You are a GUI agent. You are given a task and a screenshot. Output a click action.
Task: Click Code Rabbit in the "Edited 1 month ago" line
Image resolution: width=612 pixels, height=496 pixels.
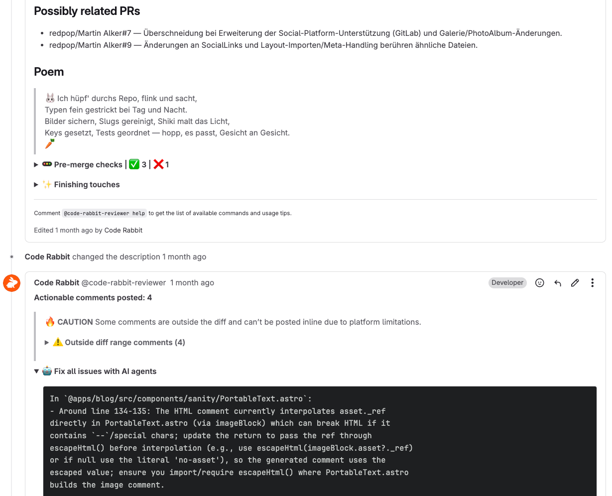pos(123,230)
